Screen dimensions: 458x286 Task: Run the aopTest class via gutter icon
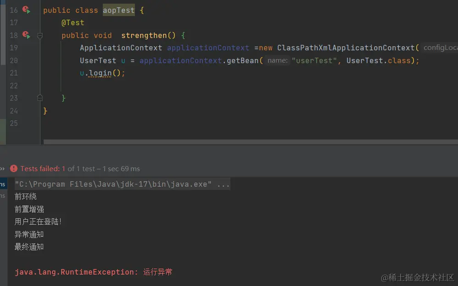26,10
